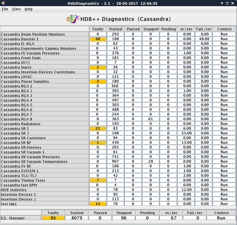237x225 pixels.
Task: Click the Context column header
Action: (224, 29)
